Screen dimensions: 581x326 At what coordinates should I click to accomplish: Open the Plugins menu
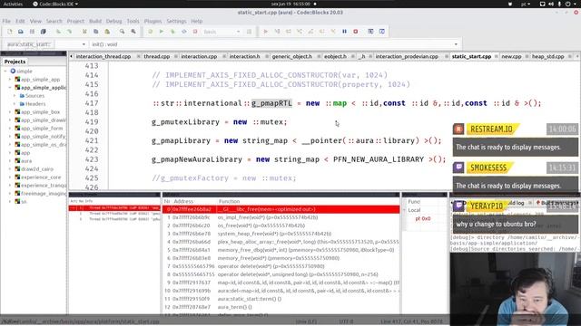pos(153,21)
